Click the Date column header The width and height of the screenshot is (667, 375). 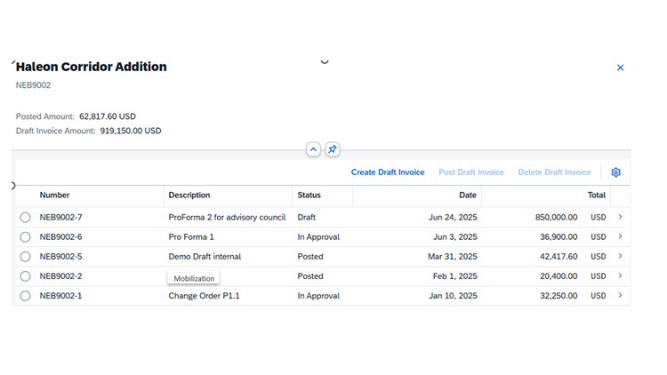[x=468, y=195]
